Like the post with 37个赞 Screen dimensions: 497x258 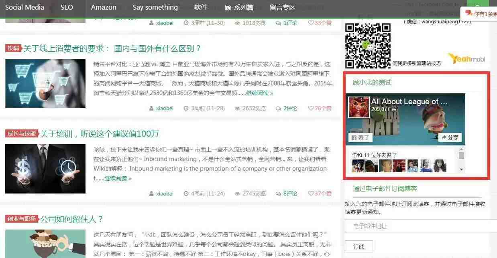pos(320,193)
